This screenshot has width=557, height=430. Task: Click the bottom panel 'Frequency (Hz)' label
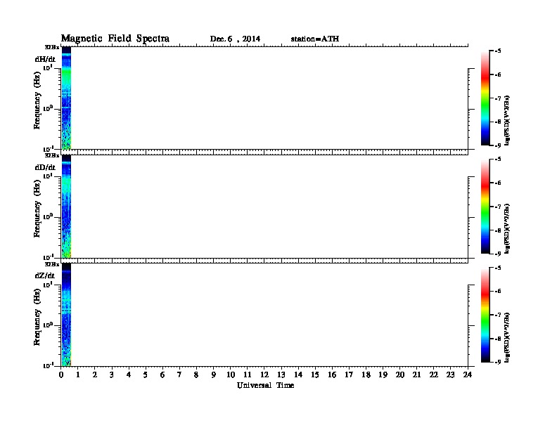[37, 317]
